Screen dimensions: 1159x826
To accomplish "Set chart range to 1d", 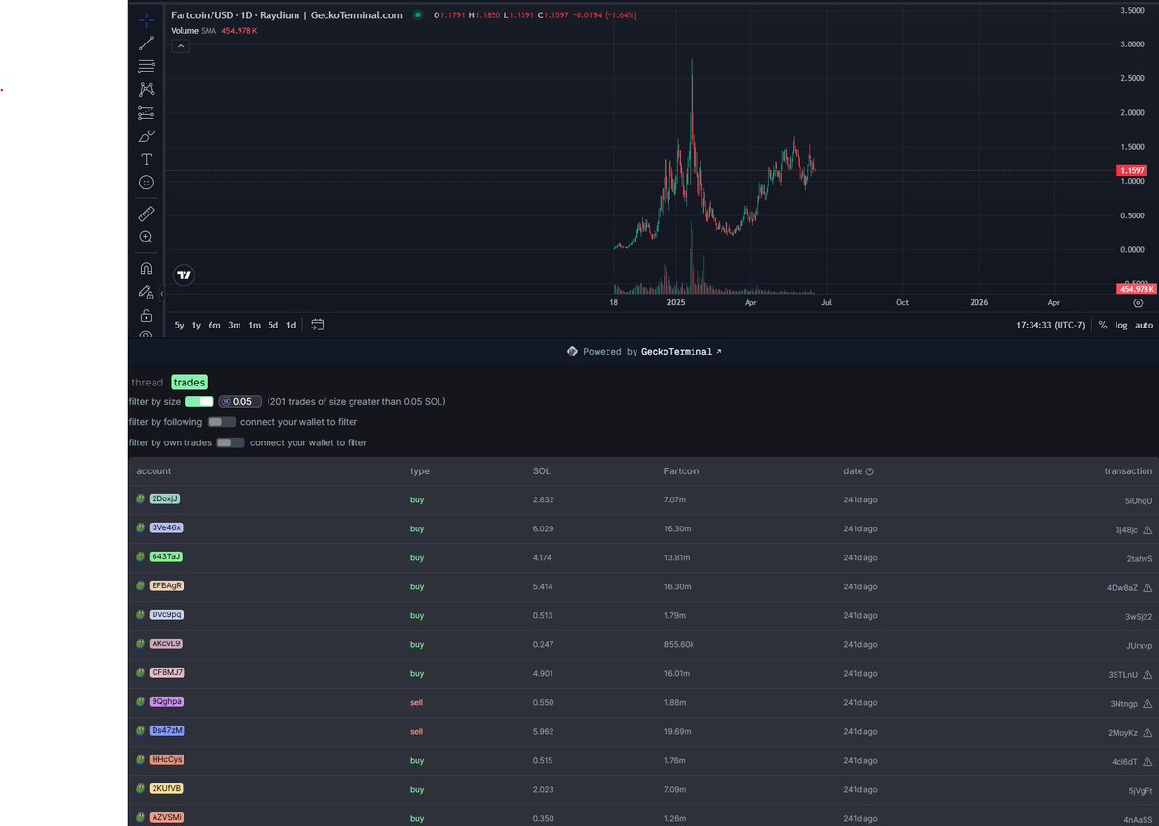I will point(291,325).
